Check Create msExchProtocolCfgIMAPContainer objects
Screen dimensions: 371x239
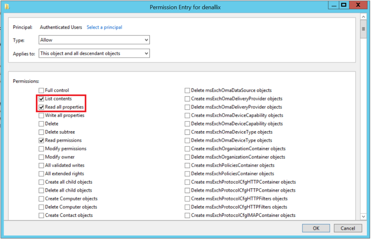(187, 215)
